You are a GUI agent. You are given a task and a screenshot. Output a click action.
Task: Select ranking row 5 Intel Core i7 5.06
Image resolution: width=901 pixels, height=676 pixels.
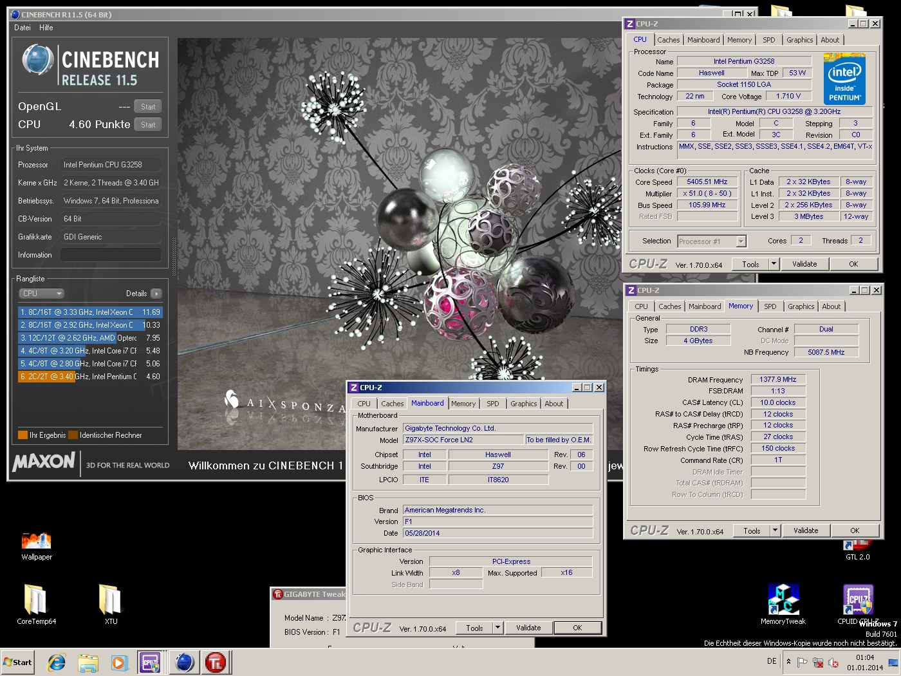90,364
